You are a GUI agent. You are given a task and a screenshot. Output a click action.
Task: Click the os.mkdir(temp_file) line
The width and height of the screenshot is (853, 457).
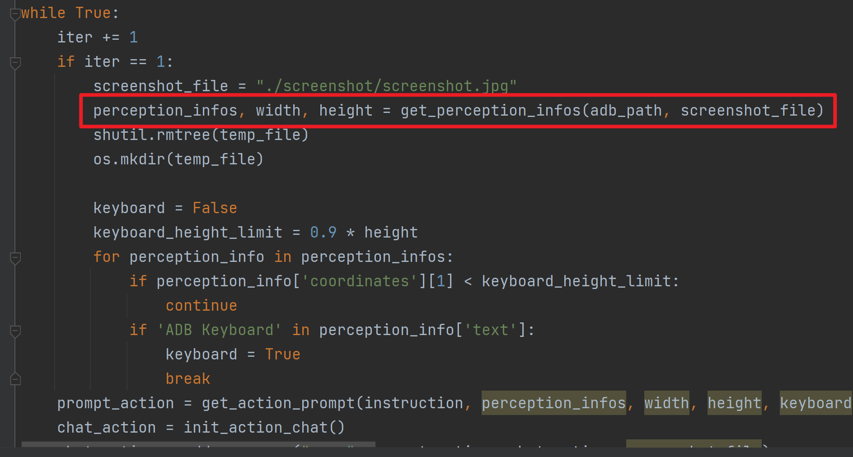pyautogui.click(x=178, y=159)
